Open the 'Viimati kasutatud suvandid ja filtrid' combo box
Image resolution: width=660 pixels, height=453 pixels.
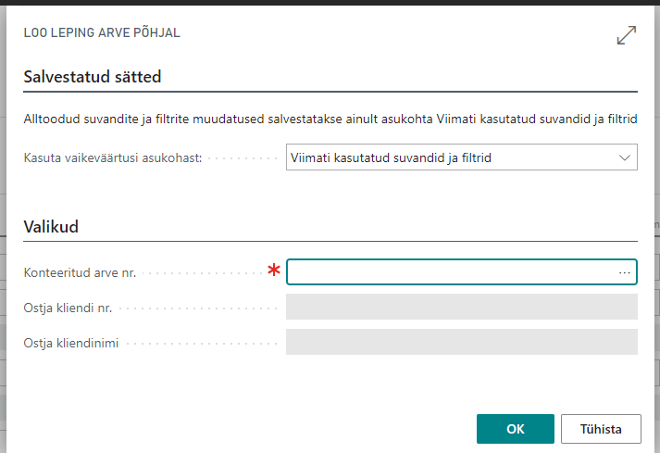tap(454, 158)
